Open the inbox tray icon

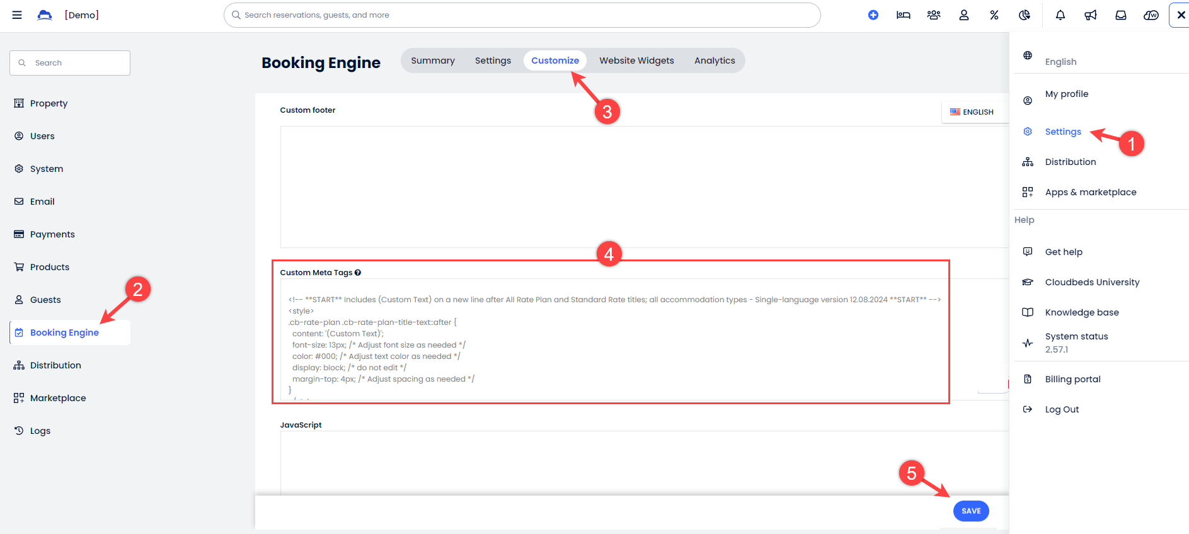(1120, 15)
